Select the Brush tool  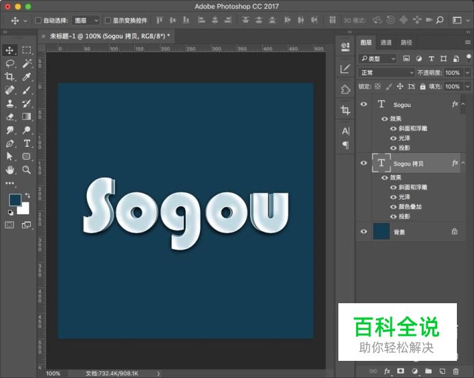(x=27, y=90)
